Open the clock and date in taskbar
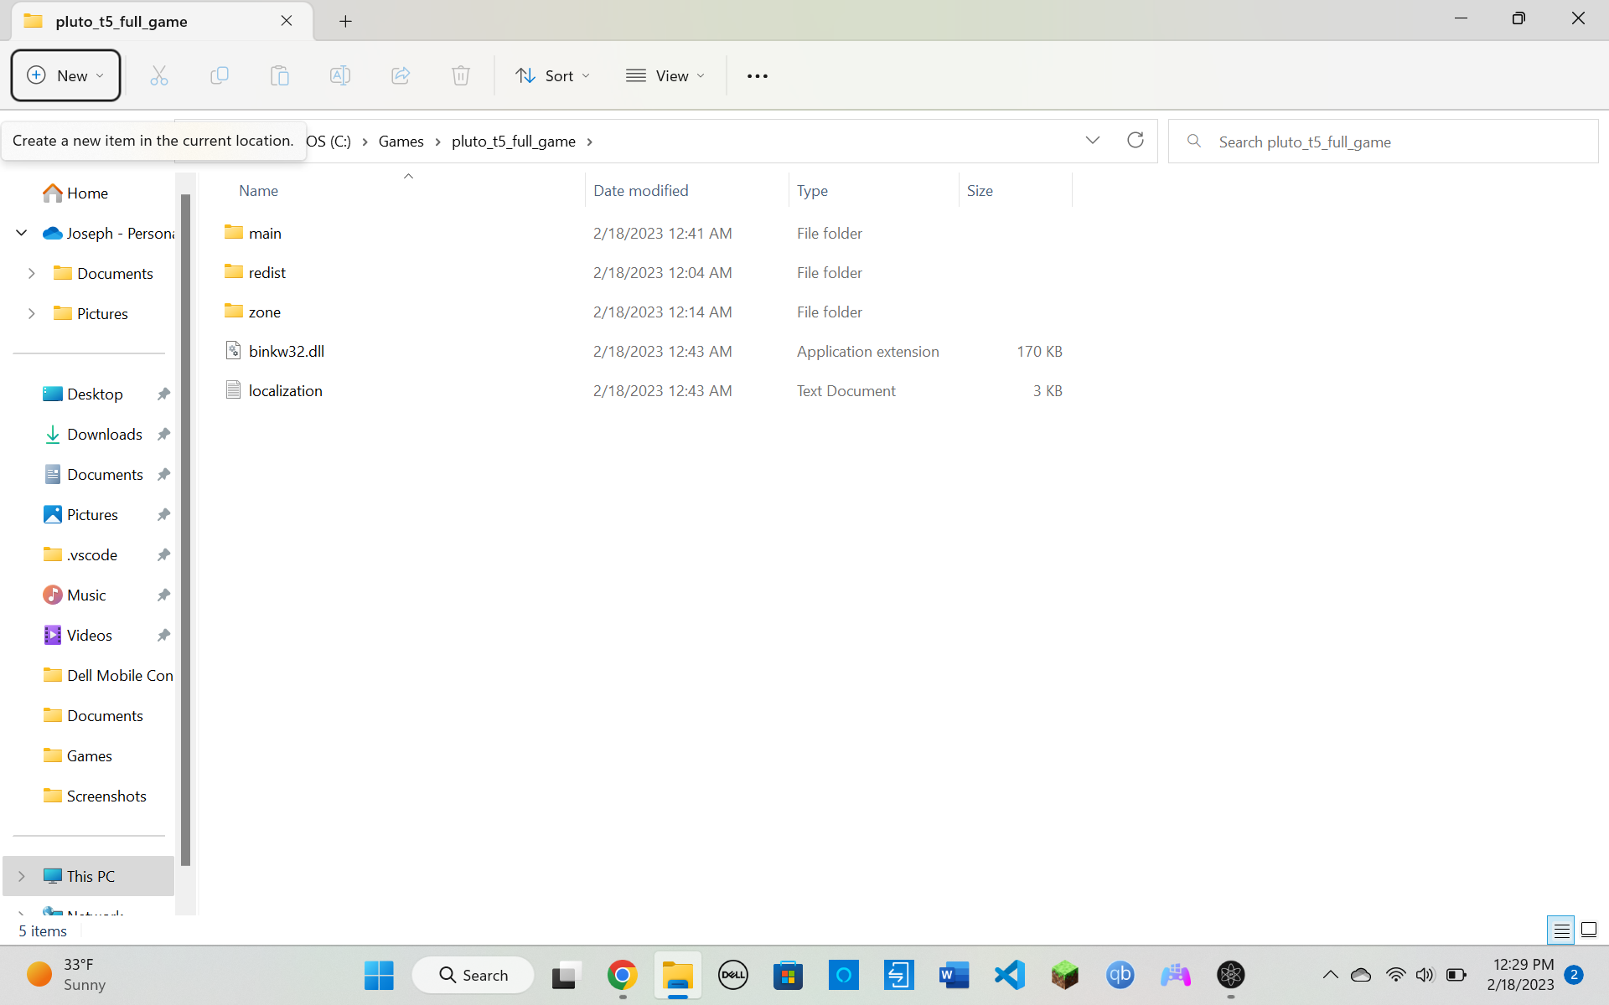Image resolution: width=1609 pixels, height=1005 pixels. (1521, 975)
